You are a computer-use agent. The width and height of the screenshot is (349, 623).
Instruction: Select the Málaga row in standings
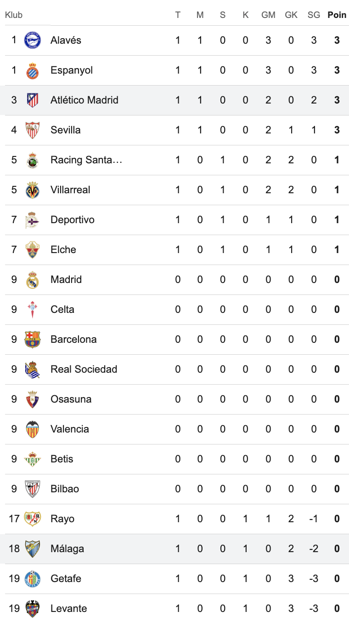[174, 549]
